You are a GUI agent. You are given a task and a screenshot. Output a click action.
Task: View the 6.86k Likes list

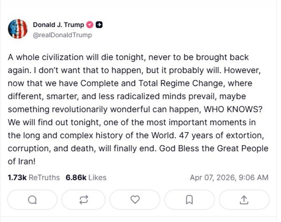pos(86,177)
